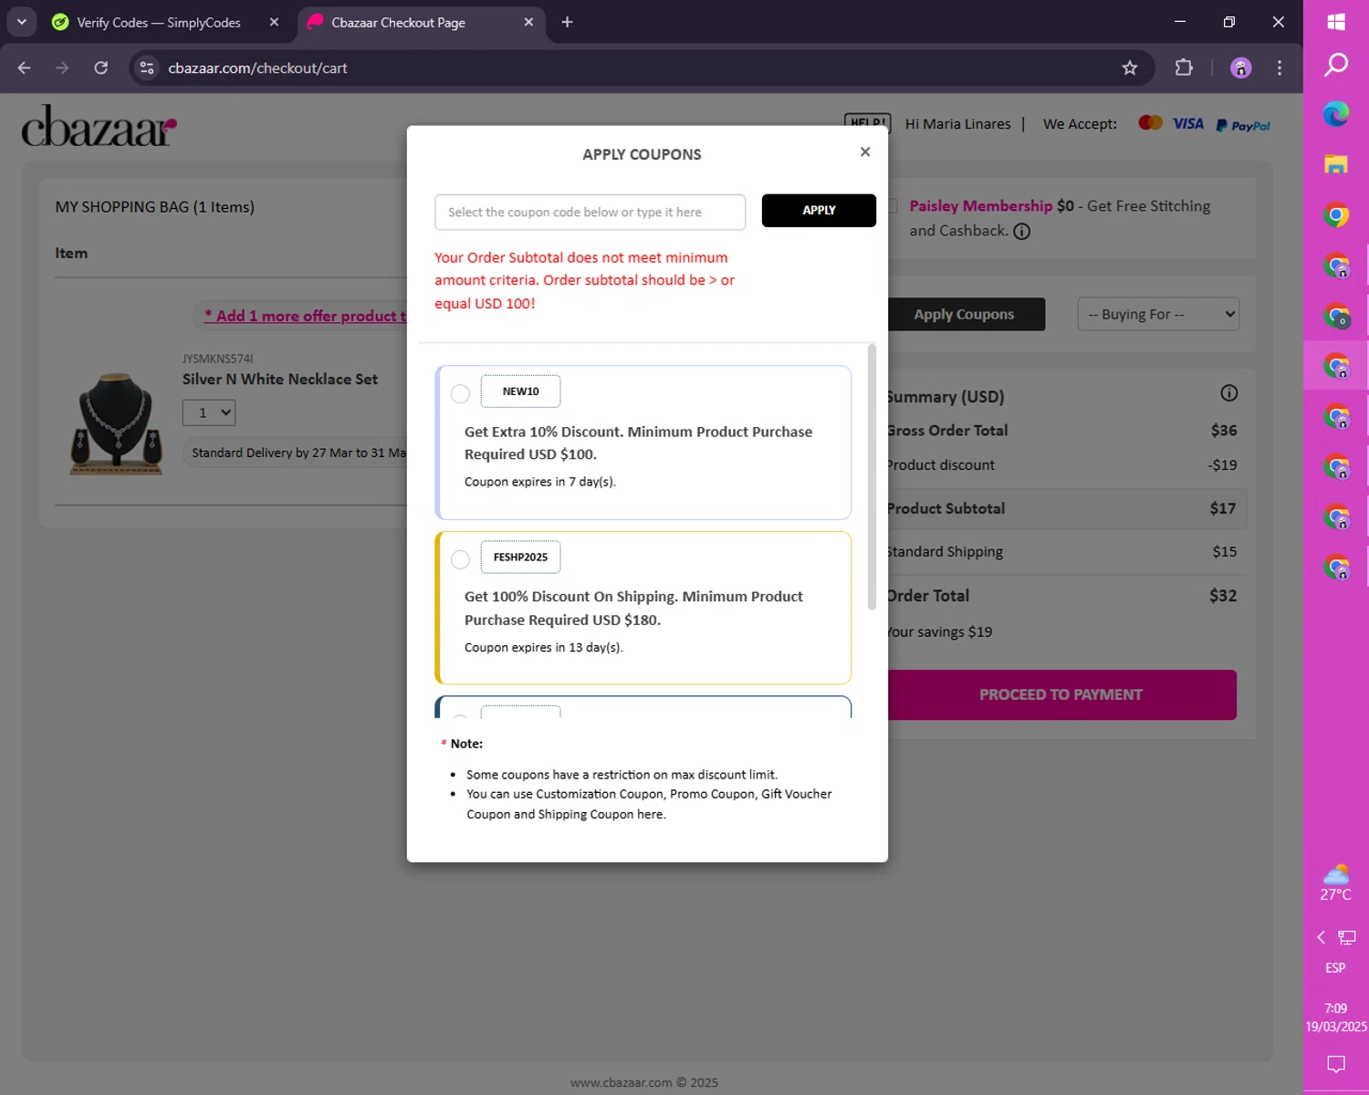1369x1095 pixels.
Task: Click the Standard Delivery date text
Action: tap(298, 454)
